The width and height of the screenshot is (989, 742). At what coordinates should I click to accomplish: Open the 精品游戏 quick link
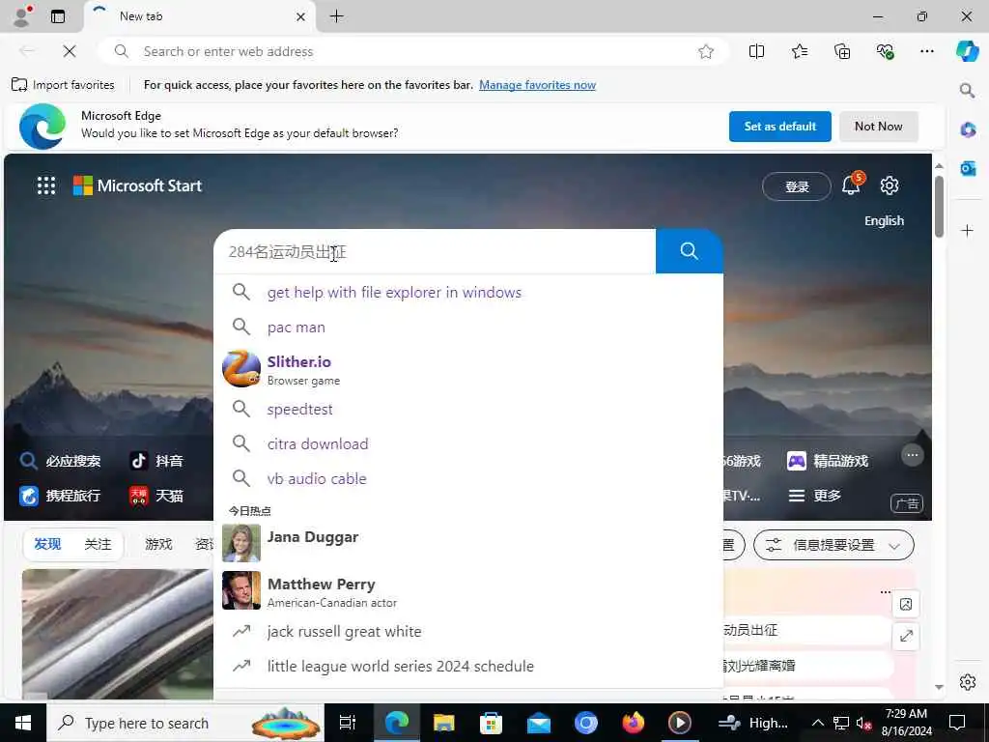[x=828, y=461]
